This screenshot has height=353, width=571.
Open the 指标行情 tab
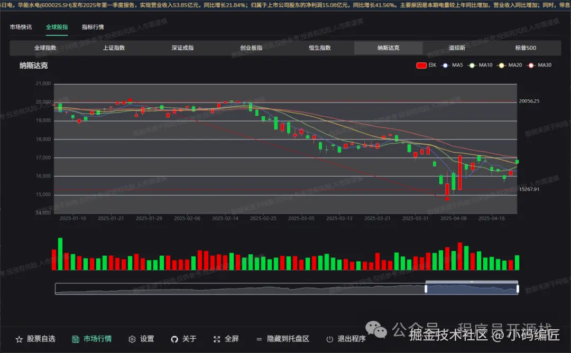[x=93, y=26]
